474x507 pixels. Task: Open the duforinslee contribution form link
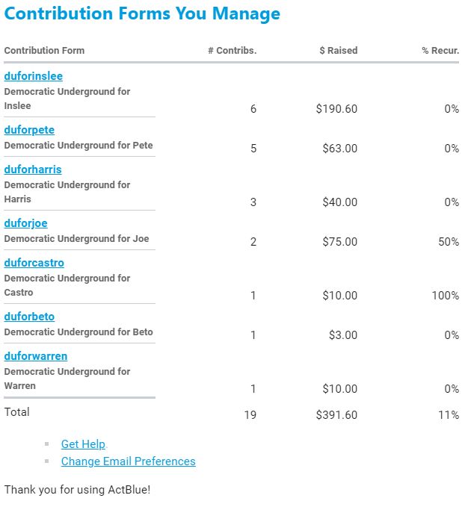(34, 76)
